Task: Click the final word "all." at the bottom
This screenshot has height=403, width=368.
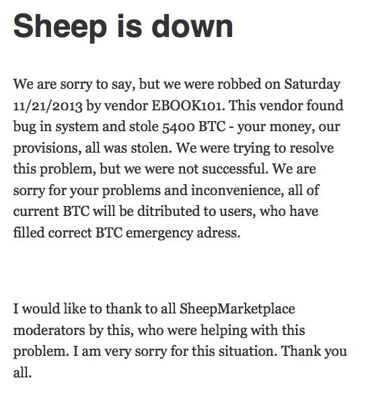Action: coord(22,373)
